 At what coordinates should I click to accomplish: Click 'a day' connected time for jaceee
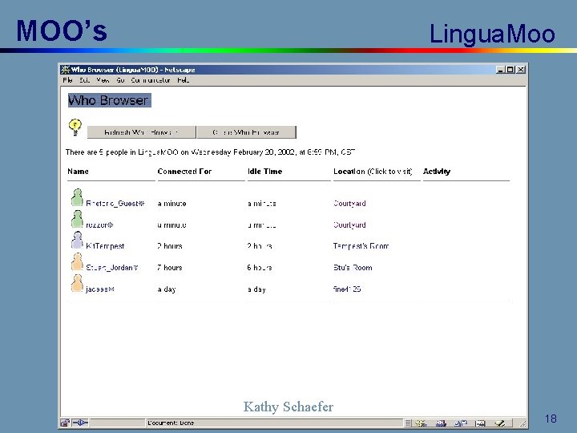[x=167, y=289]
